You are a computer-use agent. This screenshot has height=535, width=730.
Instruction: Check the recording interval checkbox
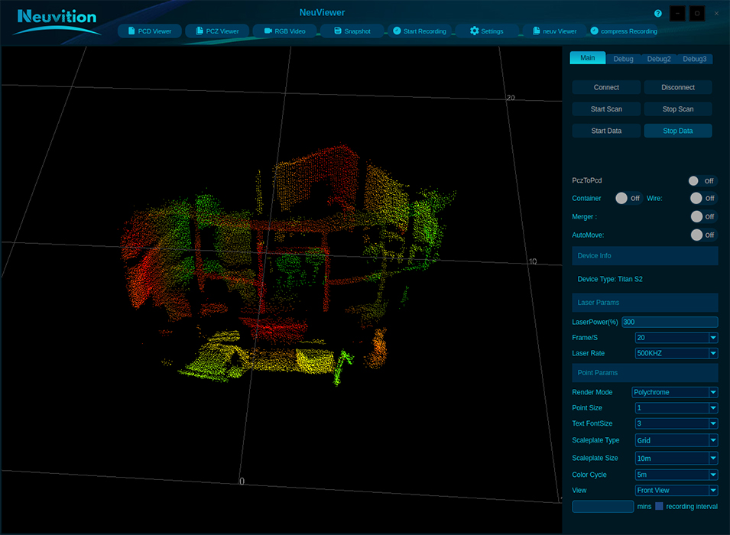click(659, 506)
